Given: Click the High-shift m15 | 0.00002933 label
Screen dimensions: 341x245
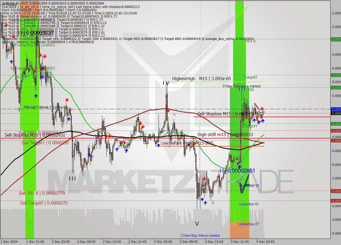Looking at the screenshot, I should point(225,134).
